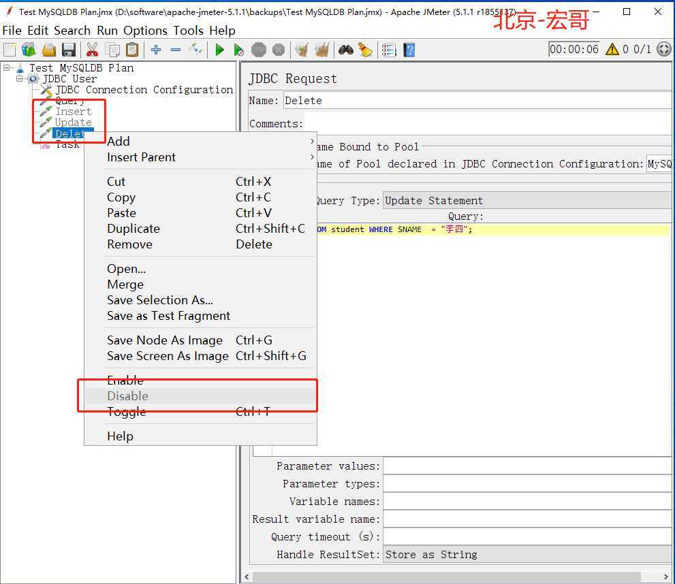Viewport: 675px width, 584px height.
Task: Reset search with brush icon
Action: (x=366, y=50)
